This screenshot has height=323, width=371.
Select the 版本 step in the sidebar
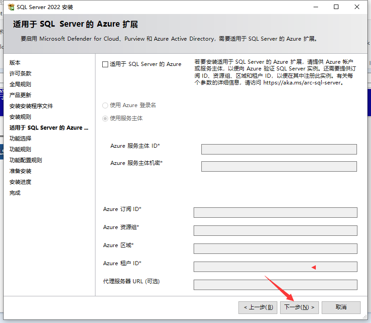pyautogui.click(x=15, y=63)
